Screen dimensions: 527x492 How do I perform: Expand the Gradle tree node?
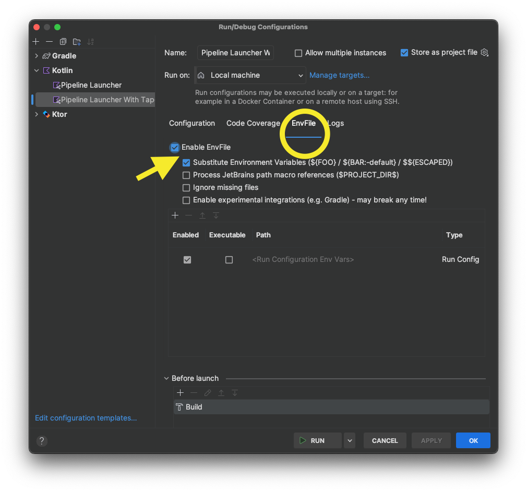[37, 56]
